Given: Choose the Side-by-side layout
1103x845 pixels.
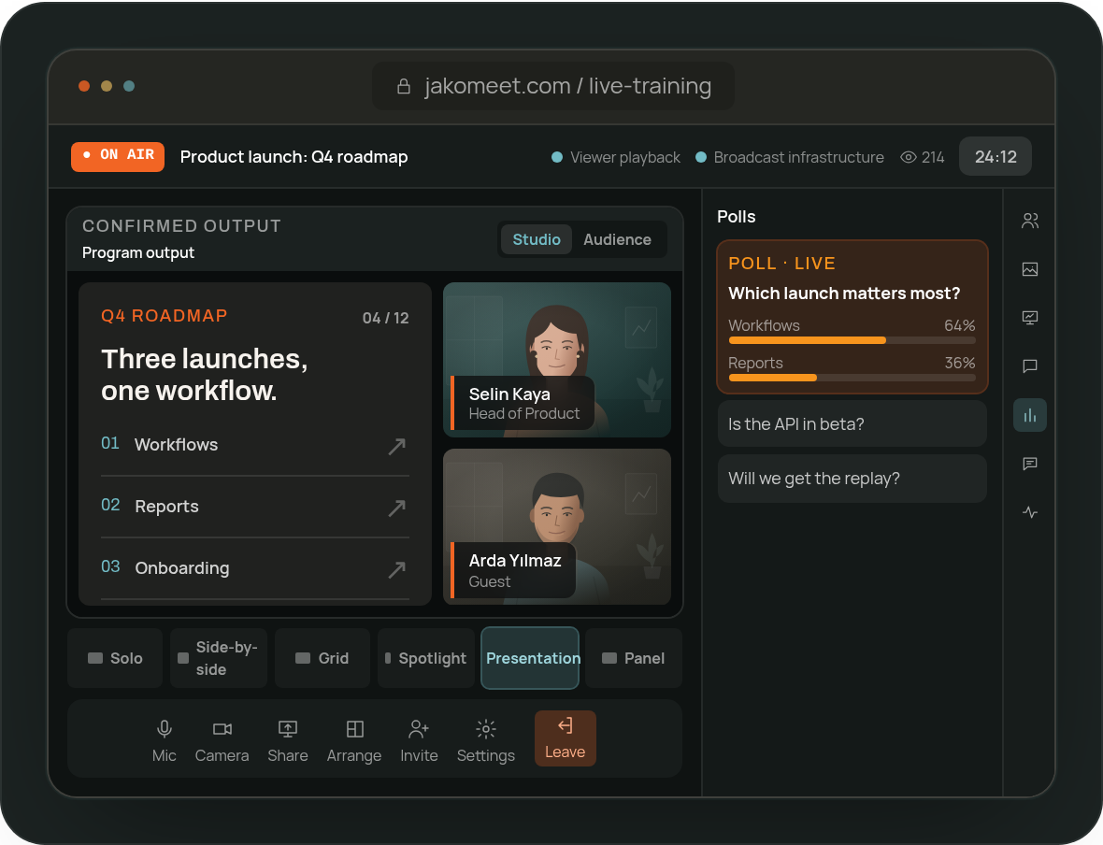Looking at the screenshot, I should pos(219,658).
